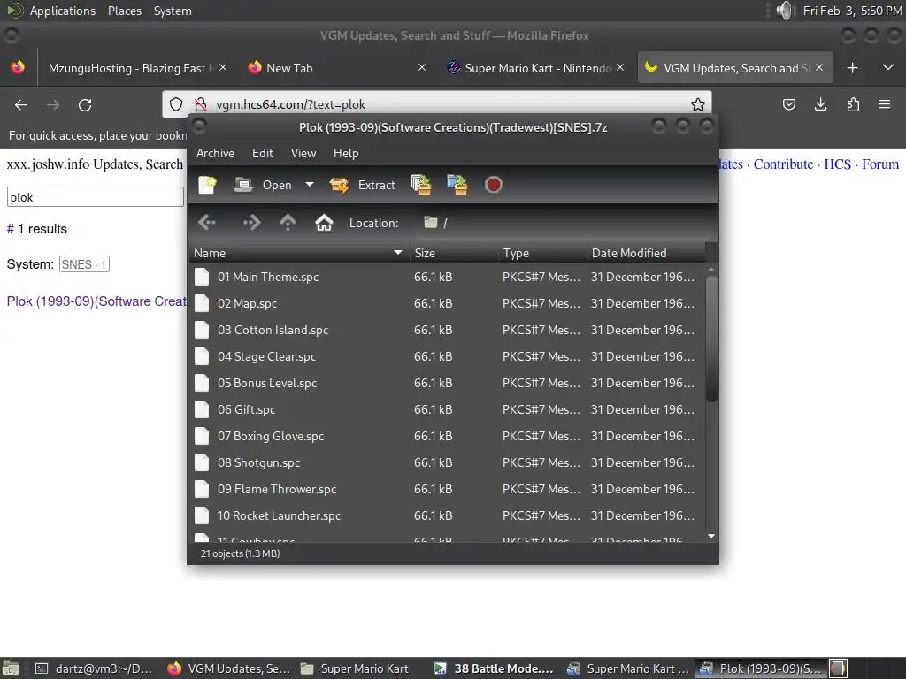
Task: Select file 05 Bonus Level.spc
Action: click(446, 384)
